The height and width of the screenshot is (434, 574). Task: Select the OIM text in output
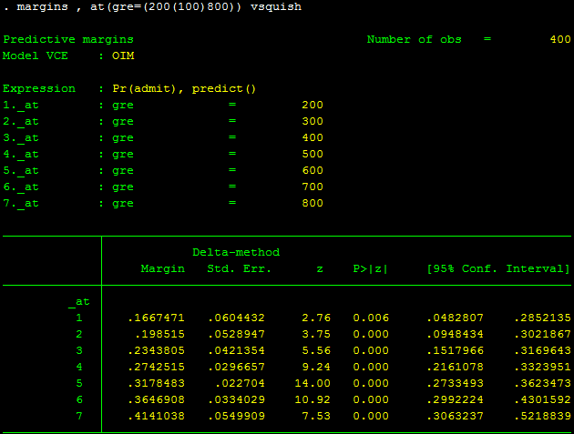(123, 56)
